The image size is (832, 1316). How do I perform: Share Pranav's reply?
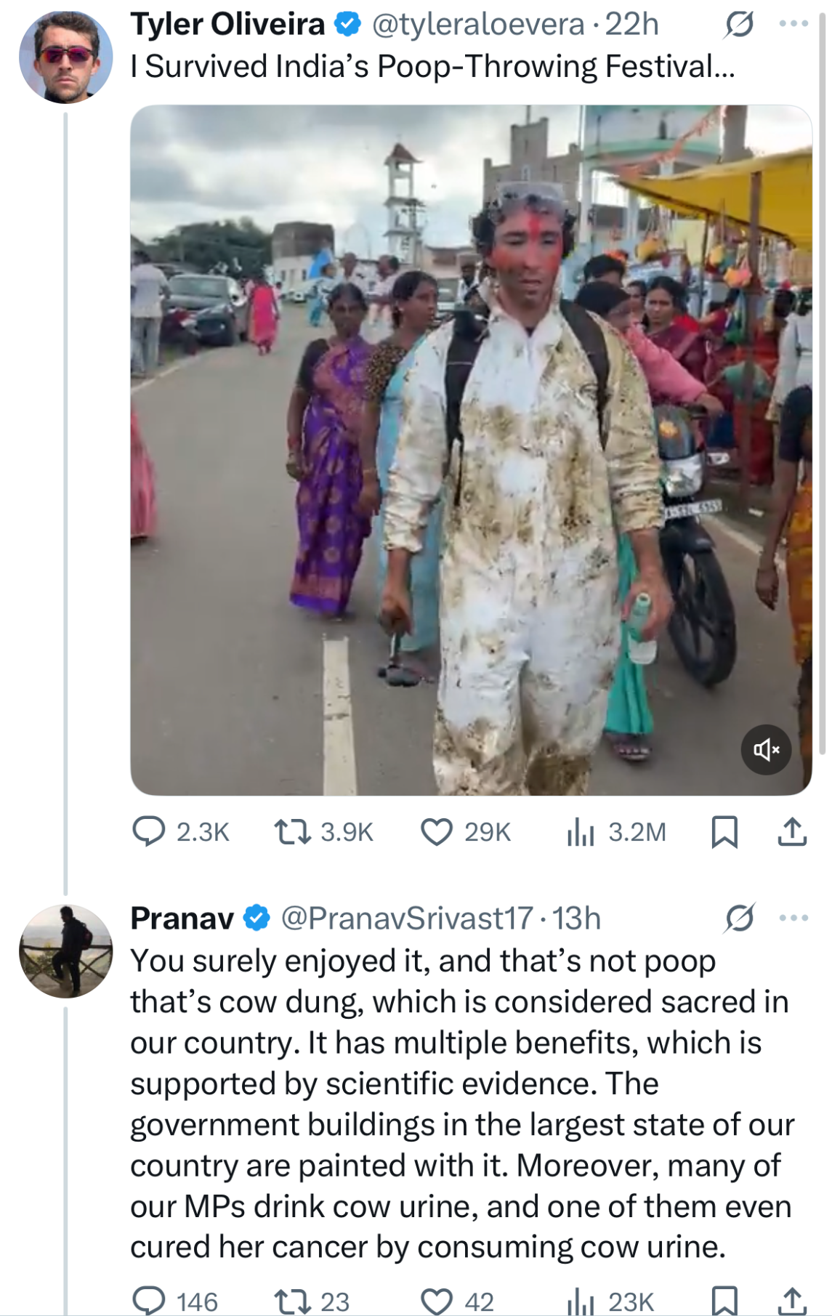click(x=792, y=1300)
